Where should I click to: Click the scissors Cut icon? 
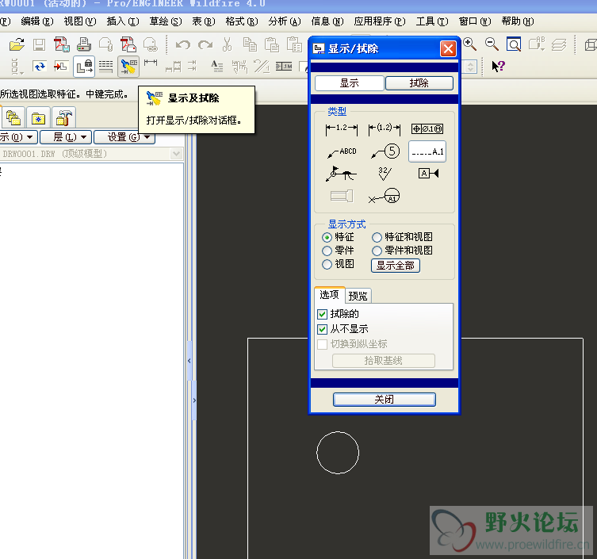click(x=228, y=44)
